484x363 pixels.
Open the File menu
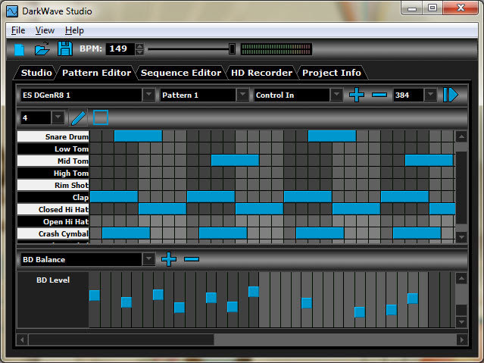18,30
